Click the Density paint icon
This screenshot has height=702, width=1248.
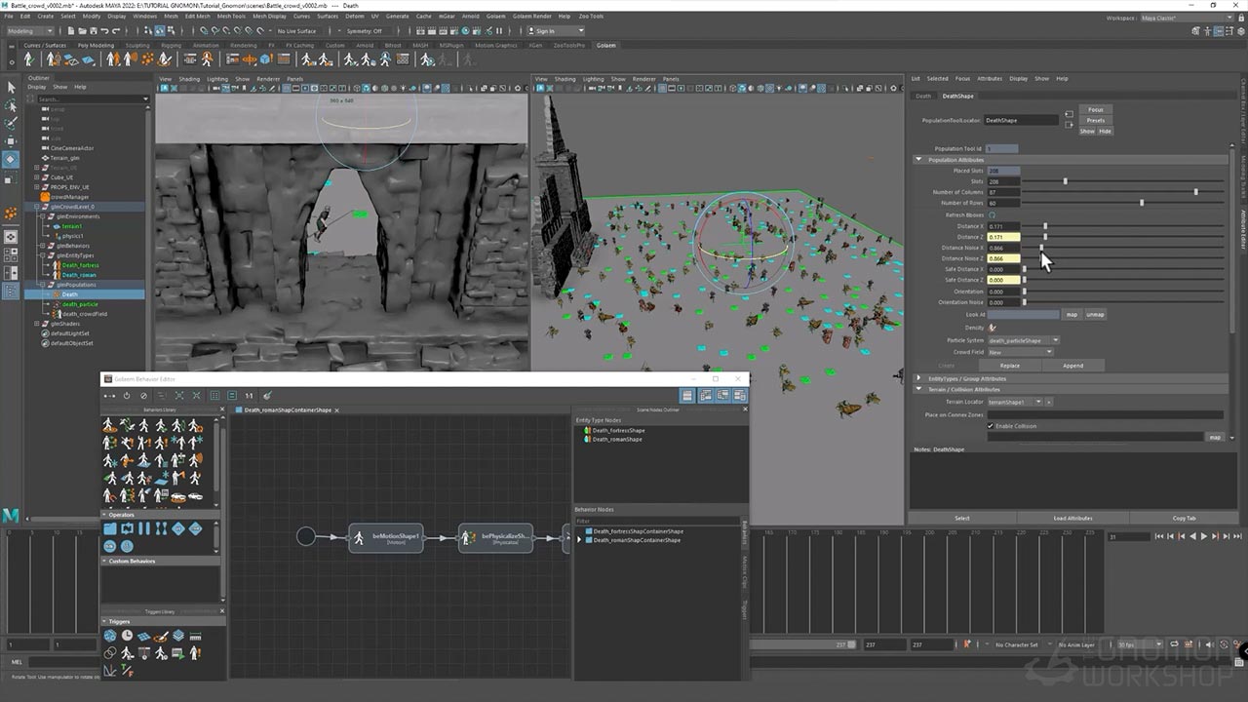pyautogui.click(x=993, y=328)
